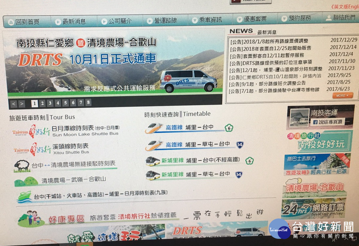Jump to banner slide 2
This screenshot has width=359, height=246.
point(42,103)
